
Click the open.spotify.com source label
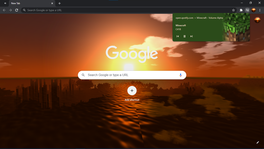[184, 18]
